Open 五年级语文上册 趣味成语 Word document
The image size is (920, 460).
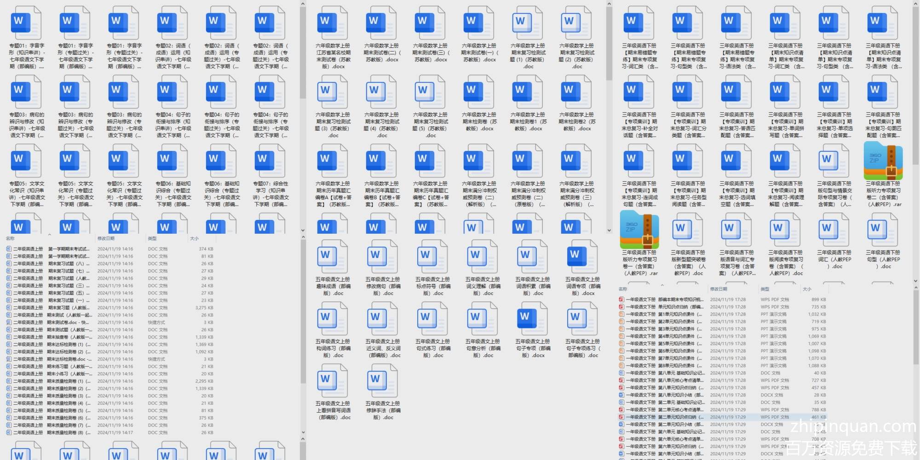click(333, 258)
